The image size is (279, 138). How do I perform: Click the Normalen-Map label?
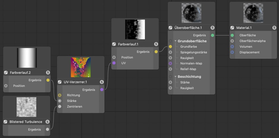191,63
